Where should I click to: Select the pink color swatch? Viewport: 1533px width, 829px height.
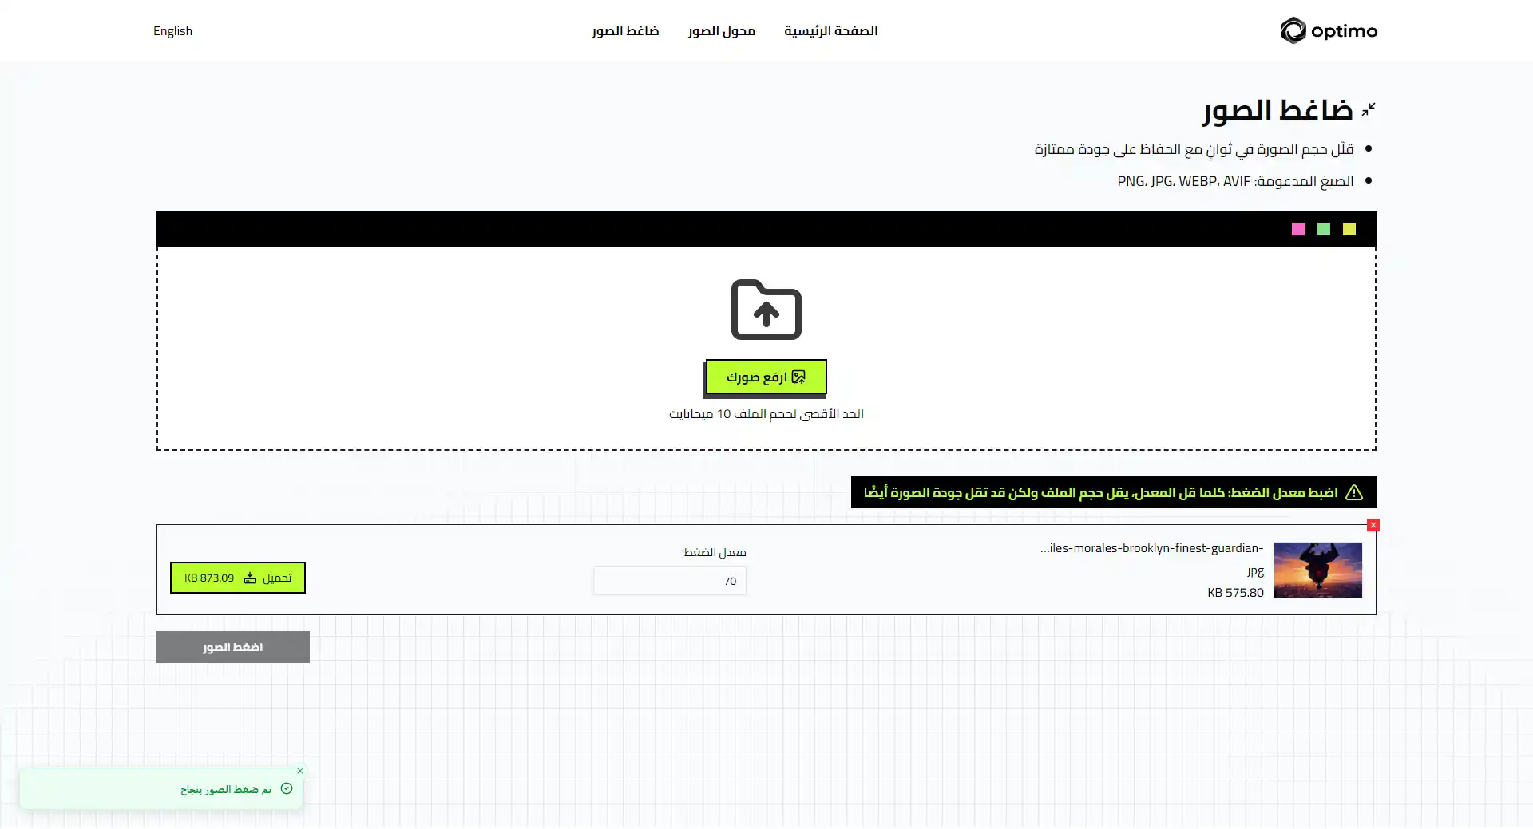click(1298, 229)
